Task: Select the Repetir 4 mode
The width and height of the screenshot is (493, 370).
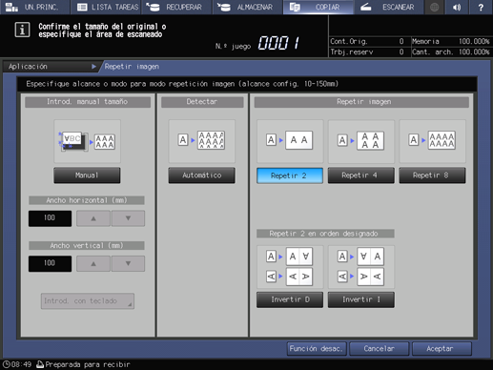Action: [361, 175]
